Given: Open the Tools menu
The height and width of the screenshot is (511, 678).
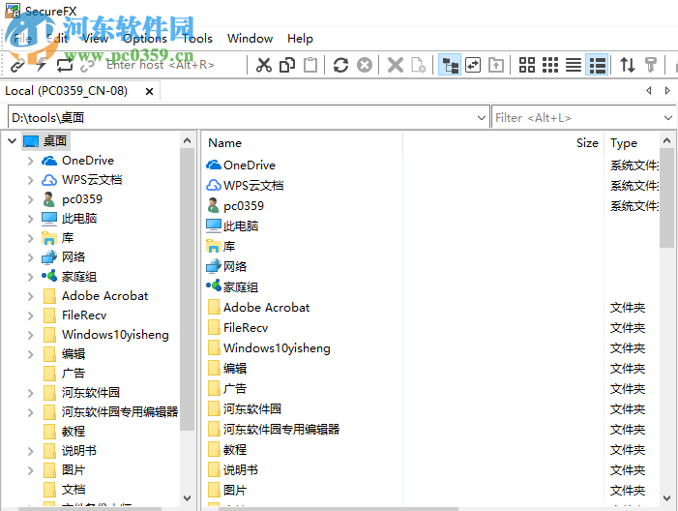Looking at the screenshot, I should click(197, 39).
